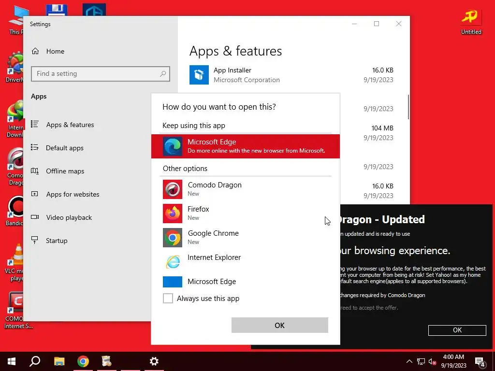Image resolution: width=495 pixels, height=371 pixels.
Task: Focus the Find a setting search box
Action: 101,74
